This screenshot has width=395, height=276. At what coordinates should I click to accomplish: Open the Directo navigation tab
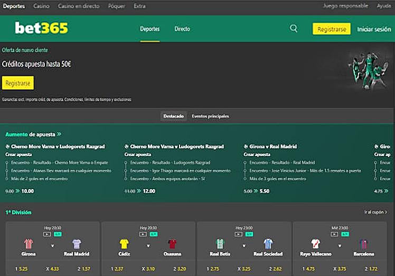pyautogui.click(x=182, y=29)
